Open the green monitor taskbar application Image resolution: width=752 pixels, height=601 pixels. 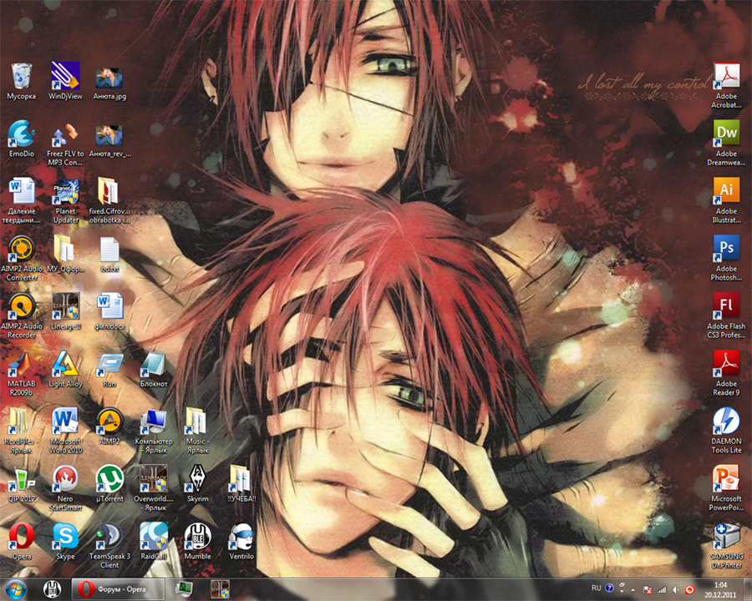point(184,589)
